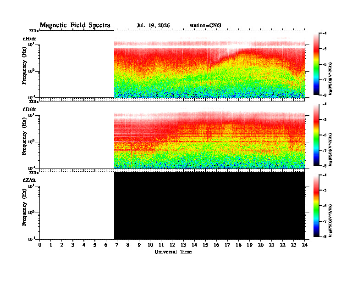Click the black dZ/dt spectrogram area

coord(209,205)
